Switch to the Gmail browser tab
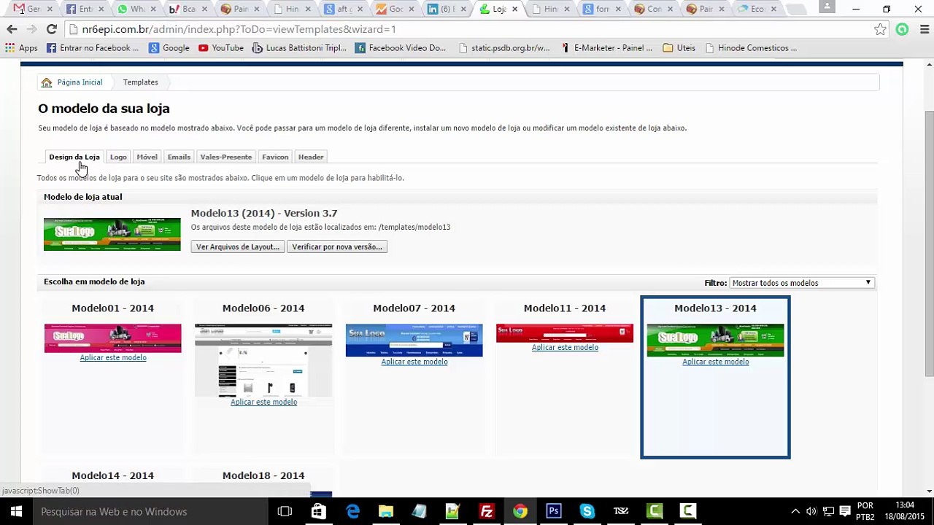This screenshot has height=525, width=934. 33,9
